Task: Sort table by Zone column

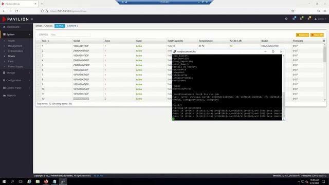Action: [107, 41]
